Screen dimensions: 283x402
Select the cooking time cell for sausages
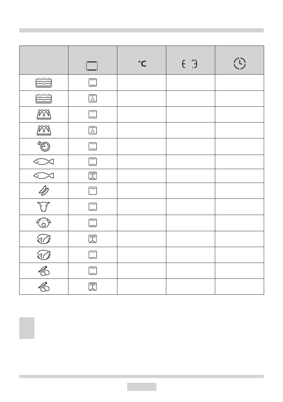(239, 191)
